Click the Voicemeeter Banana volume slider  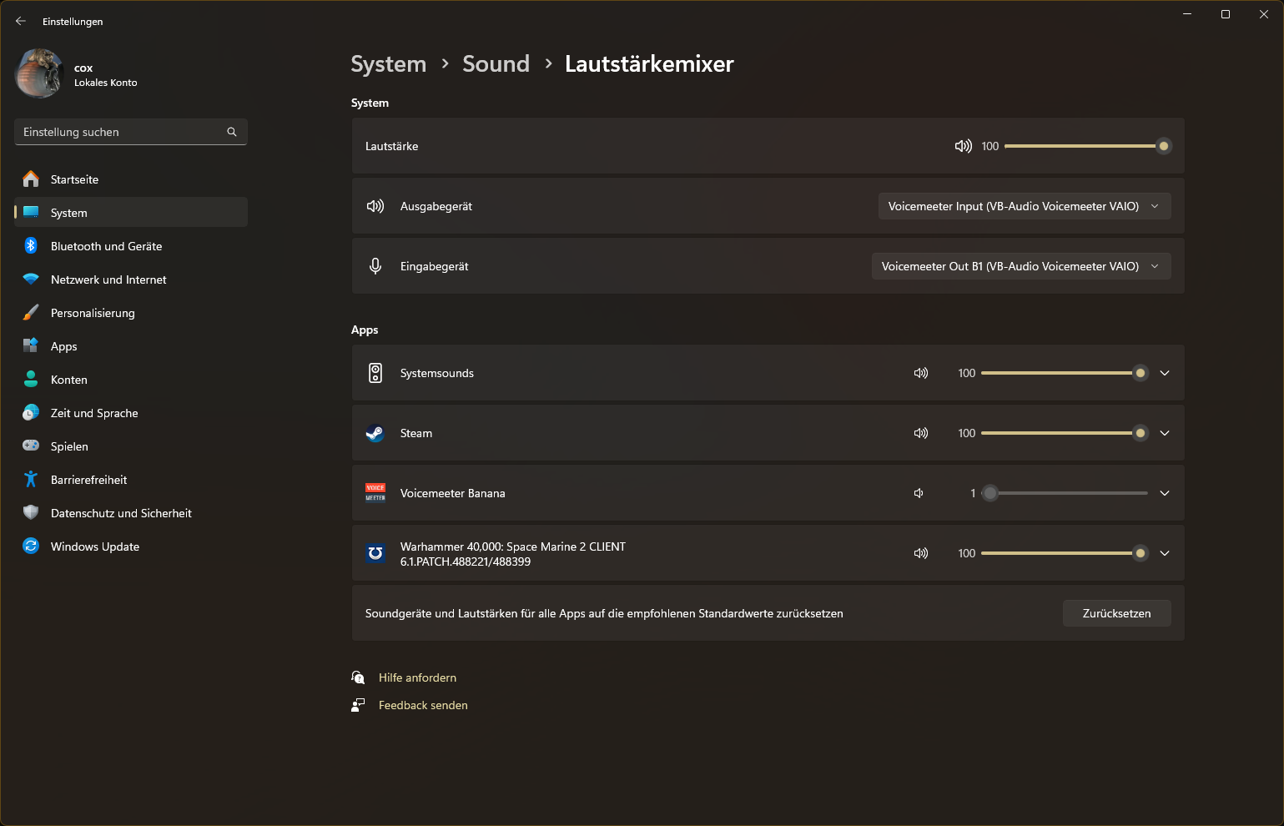click(x=1065, y=493)
